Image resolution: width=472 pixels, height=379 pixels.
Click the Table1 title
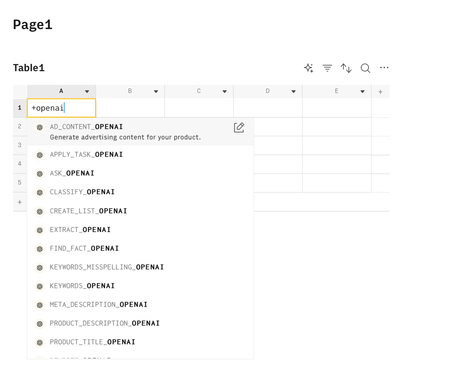tap(29, 68)
